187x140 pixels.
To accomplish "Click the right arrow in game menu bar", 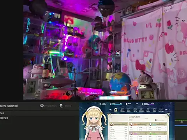I will (x=166, y=110).
